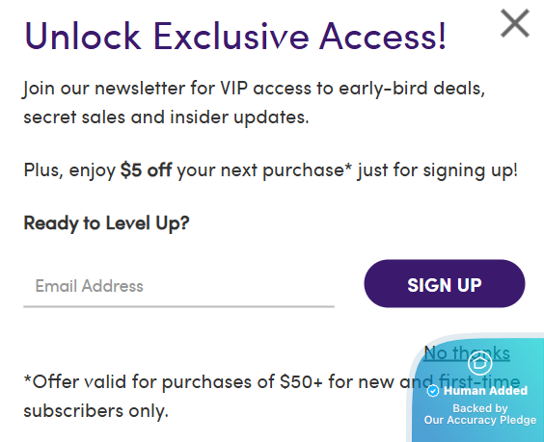The width and height of the screenshot is (544, 442).
Task: Click the bold $5 off text
Action: [x=146, y=169]
